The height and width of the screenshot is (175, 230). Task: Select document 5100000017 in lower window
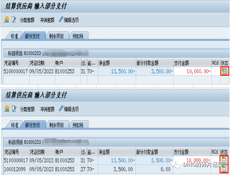point(16,160)
